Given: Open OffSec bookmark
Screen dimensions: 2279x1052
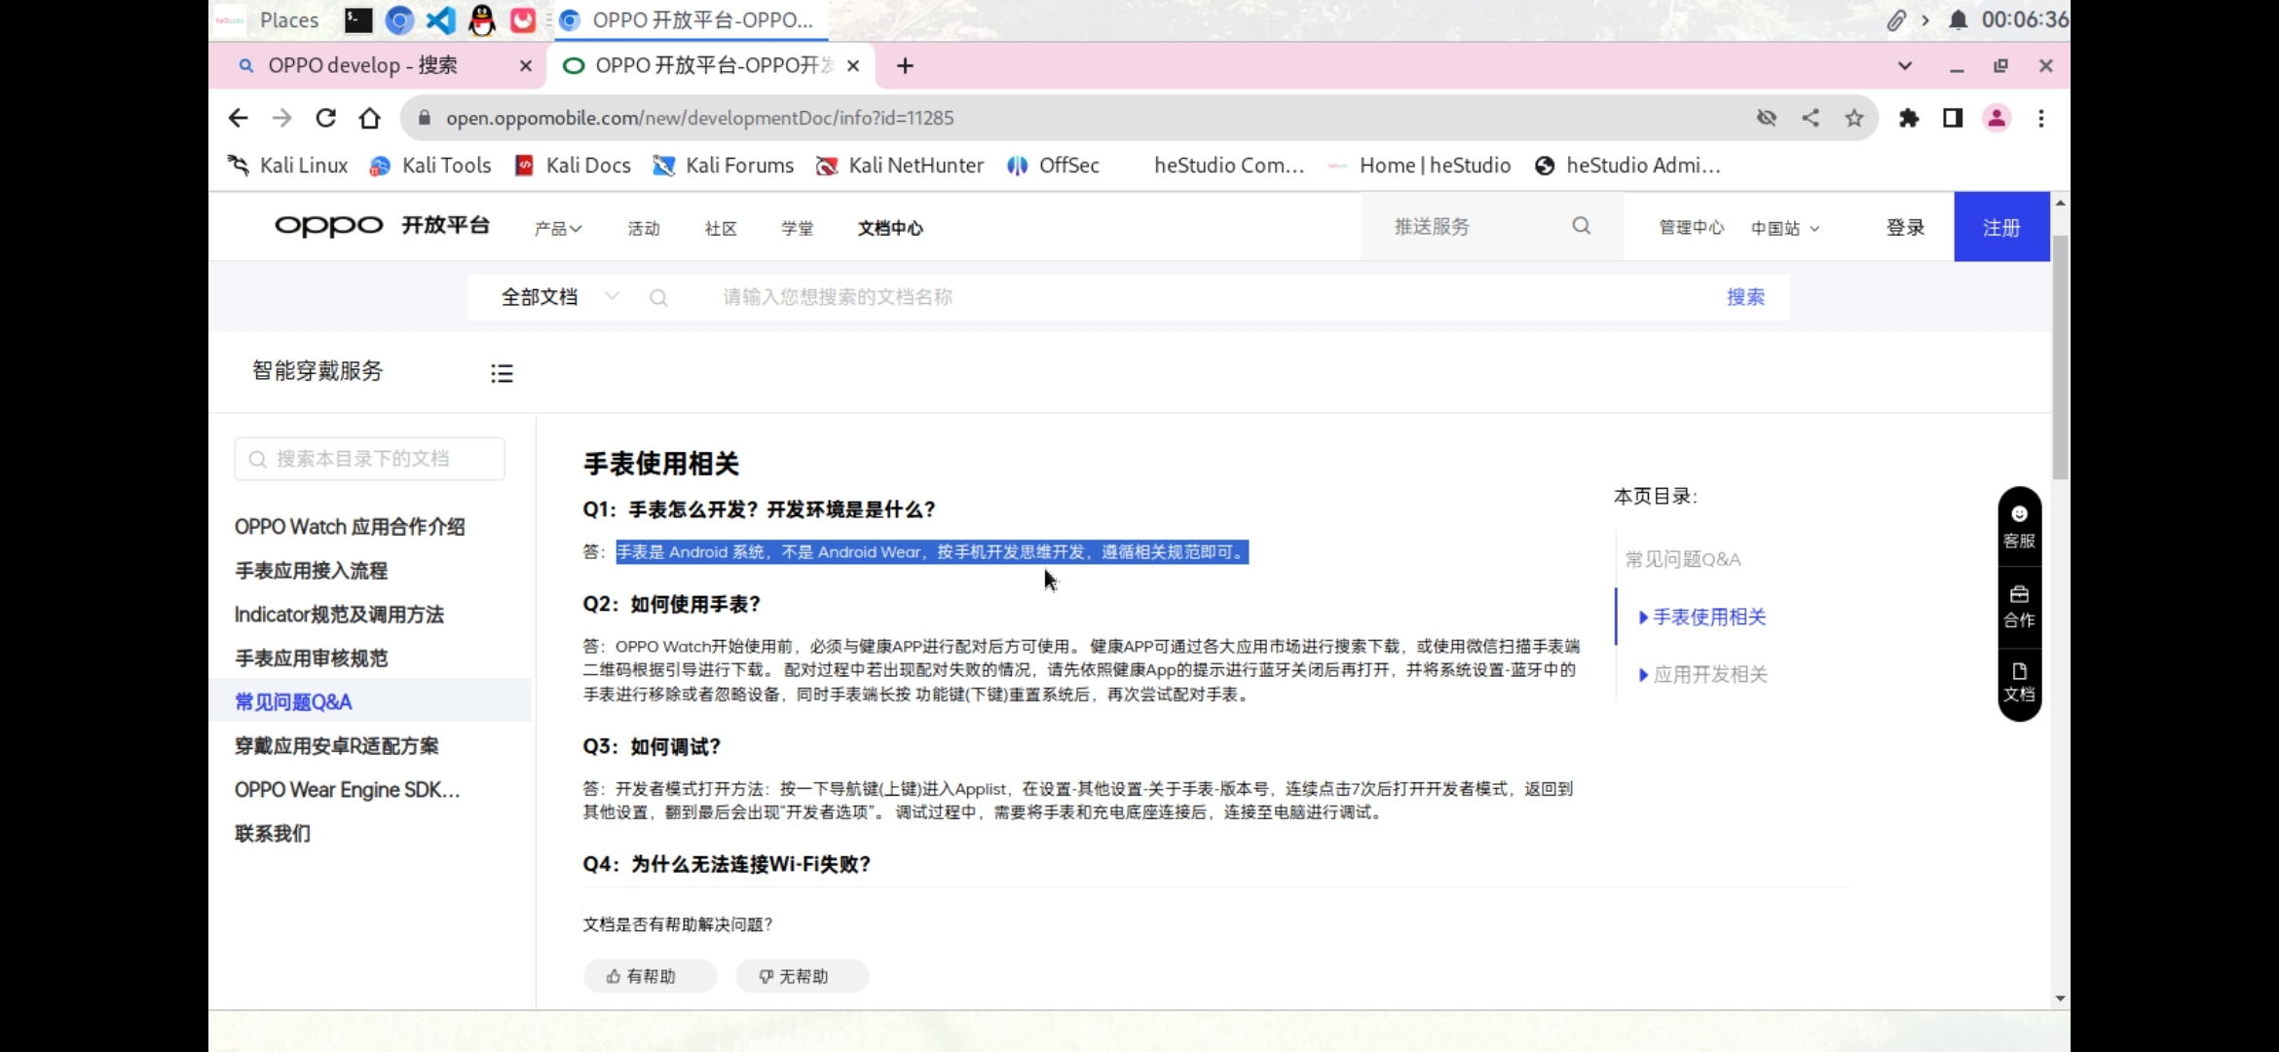Looking at the screenshot, I should (1053, 166).
